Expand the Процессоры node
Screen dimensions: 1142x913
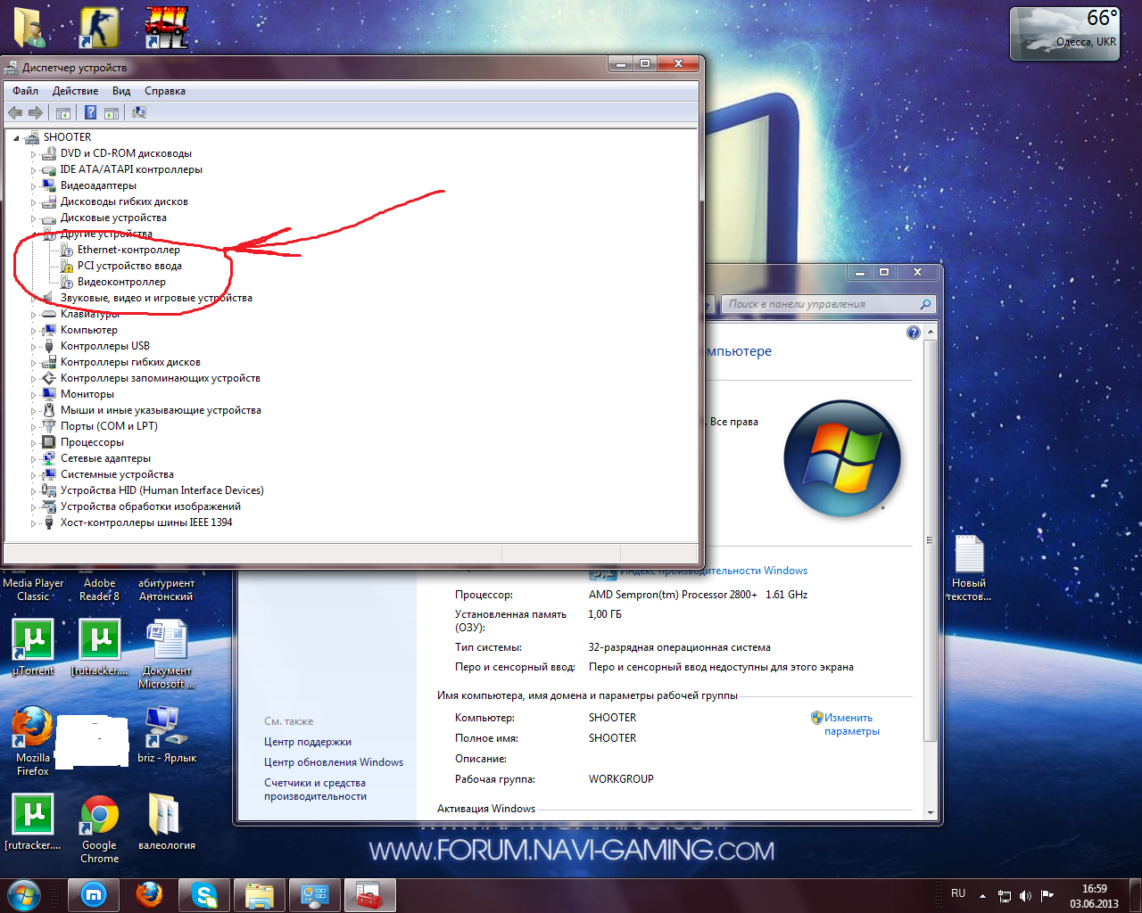coord(34,443)
